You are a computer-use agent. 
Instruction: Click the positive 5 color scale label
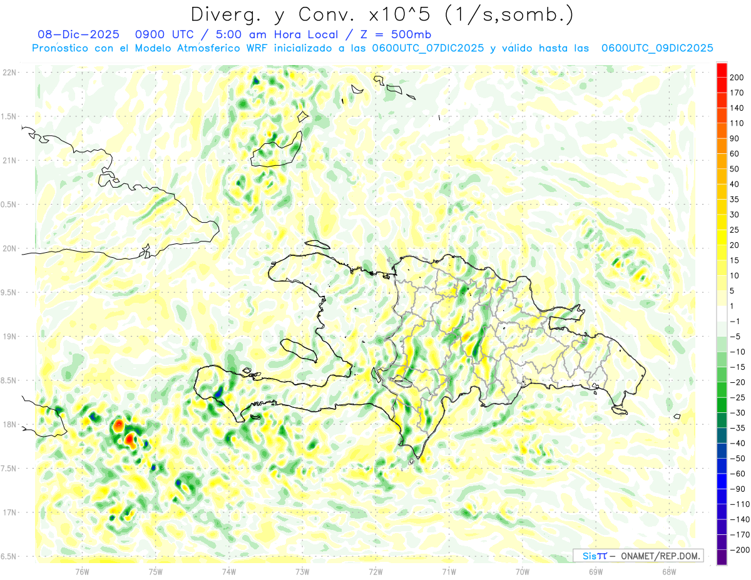(732, 291)
